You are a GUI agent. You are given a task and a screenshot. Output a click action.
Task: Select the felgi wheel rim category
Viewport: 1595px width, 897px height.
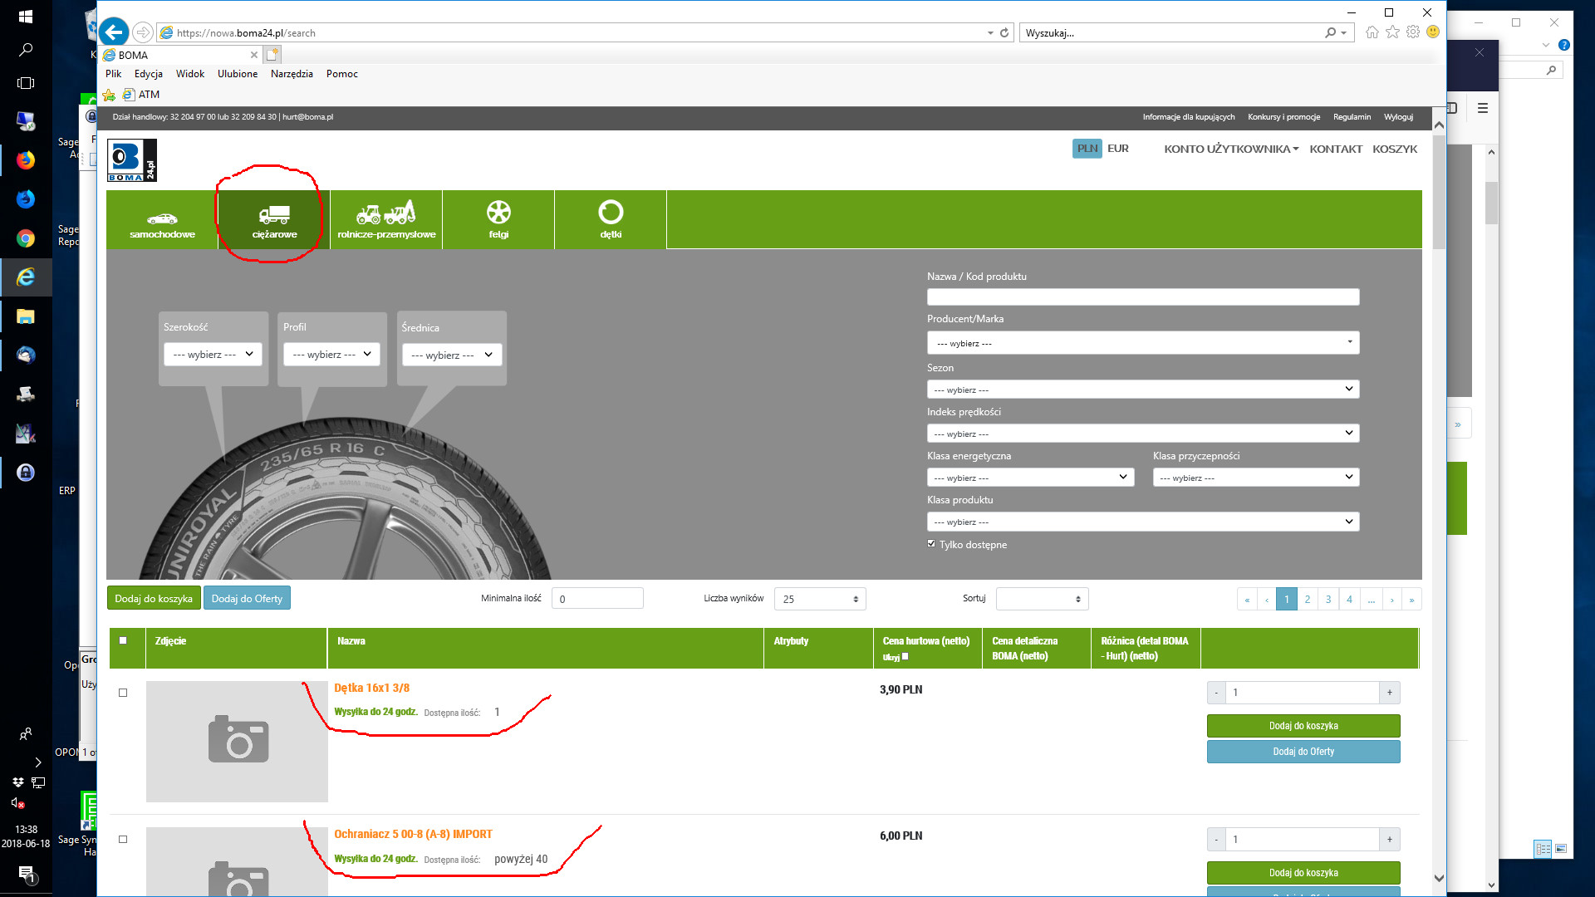(498, 220)
